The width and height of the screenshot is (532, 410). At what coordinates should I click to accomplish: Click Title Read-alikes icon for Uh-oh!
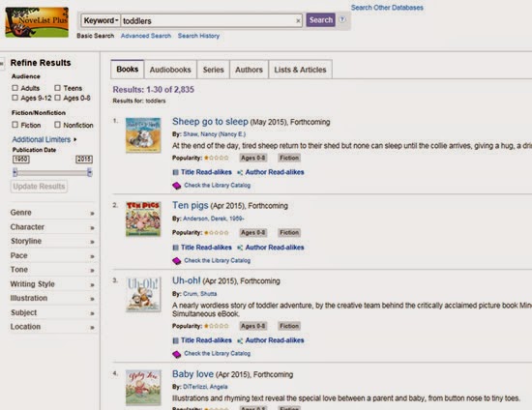point(175,340)
